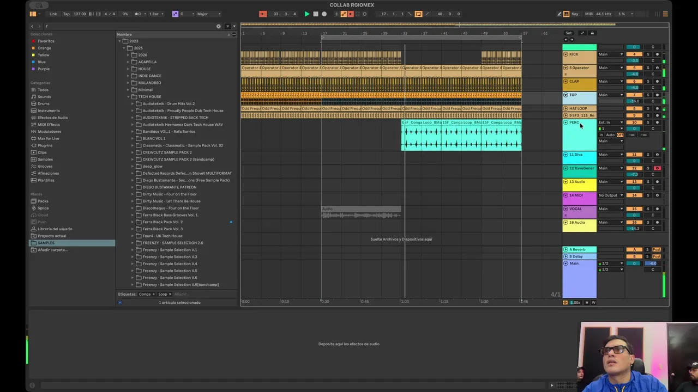The image size is (698, 392).
Task: Select the Orange collection
Action: pos(44,48)
